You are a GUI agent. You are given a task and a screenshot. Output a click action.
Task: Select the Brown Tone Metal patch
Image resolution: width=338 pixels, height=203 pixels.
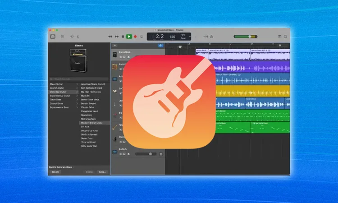click(x=90, y=100)
